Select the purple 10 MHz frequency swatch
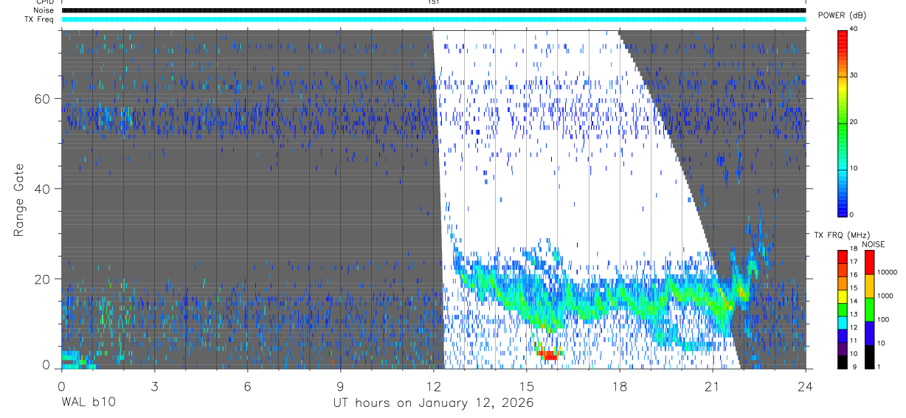906x418 pixels. click(843, 349)
